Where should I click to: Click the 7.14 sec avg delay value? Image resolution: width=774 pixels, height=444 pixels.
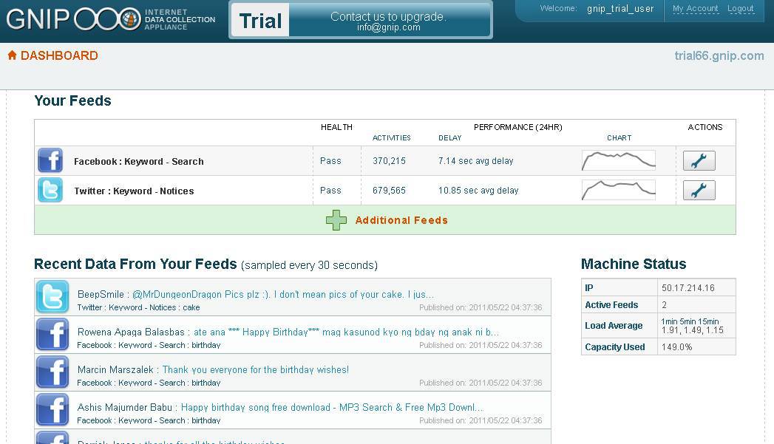coord(476,161)
